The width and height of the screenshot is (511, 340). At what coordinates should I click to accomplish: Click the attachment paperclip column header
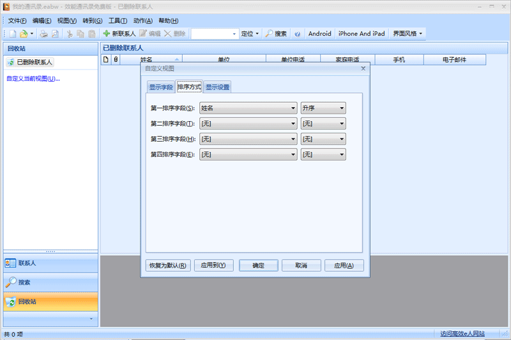pyautogui.click(x=116, y=59)
